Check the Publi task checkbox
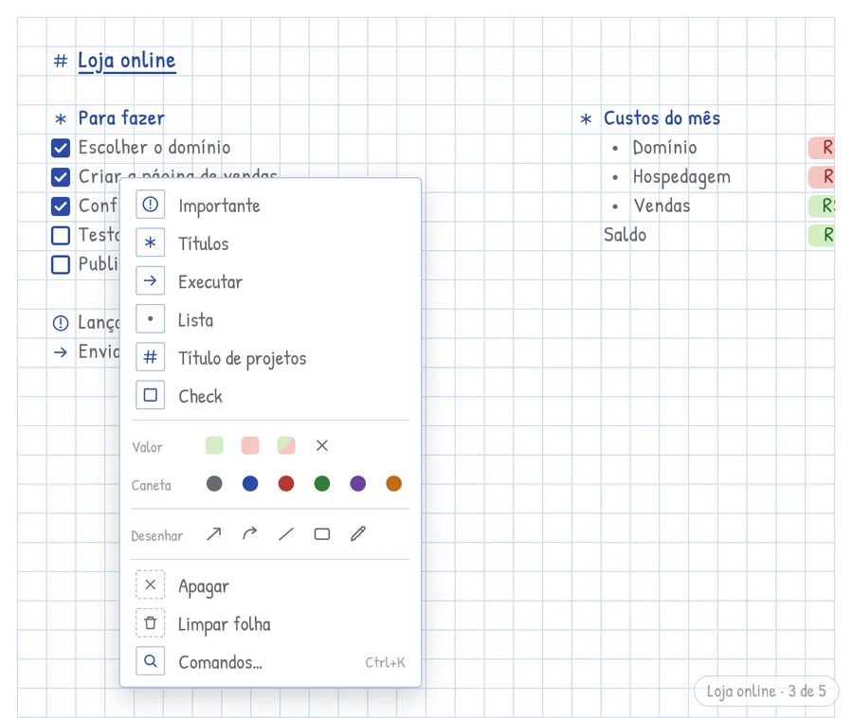Viewport: 853px width, 718px height. [61, 265]
